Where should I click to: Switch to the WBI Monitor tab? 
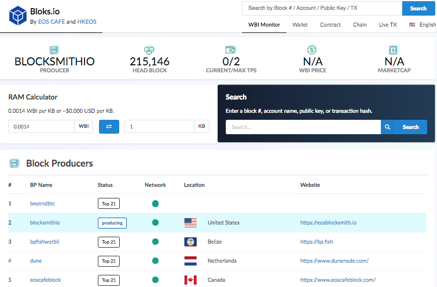pyautogui.click(x=264, y=25)
